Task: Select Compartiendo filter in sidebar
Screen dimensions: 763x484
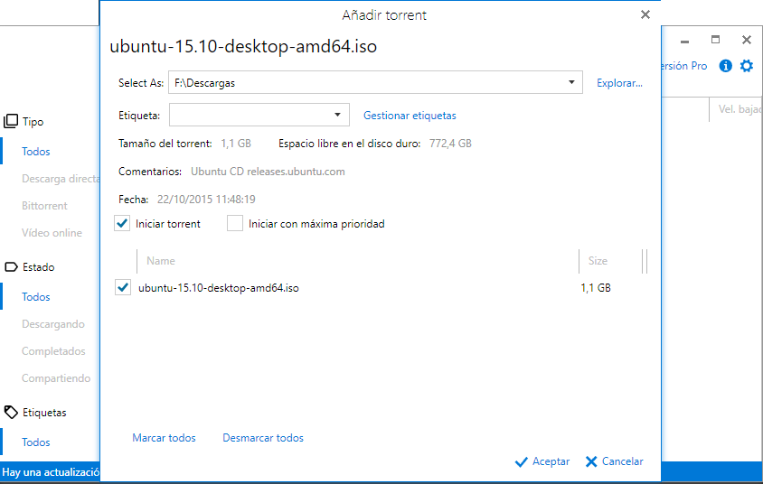Action: [56, 378]
